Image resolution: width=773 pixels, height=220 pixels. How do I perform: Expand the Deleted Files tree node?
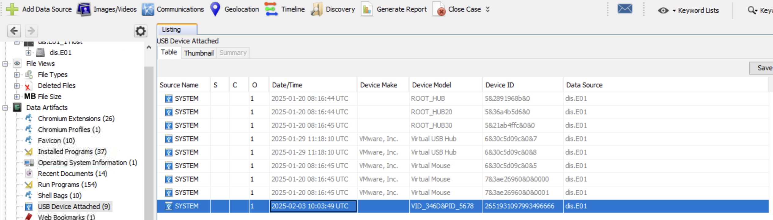17,86
